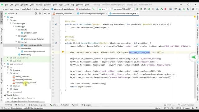Click the red Stop button
This screenshot has height=112, width=199.
tap(165, 9)
